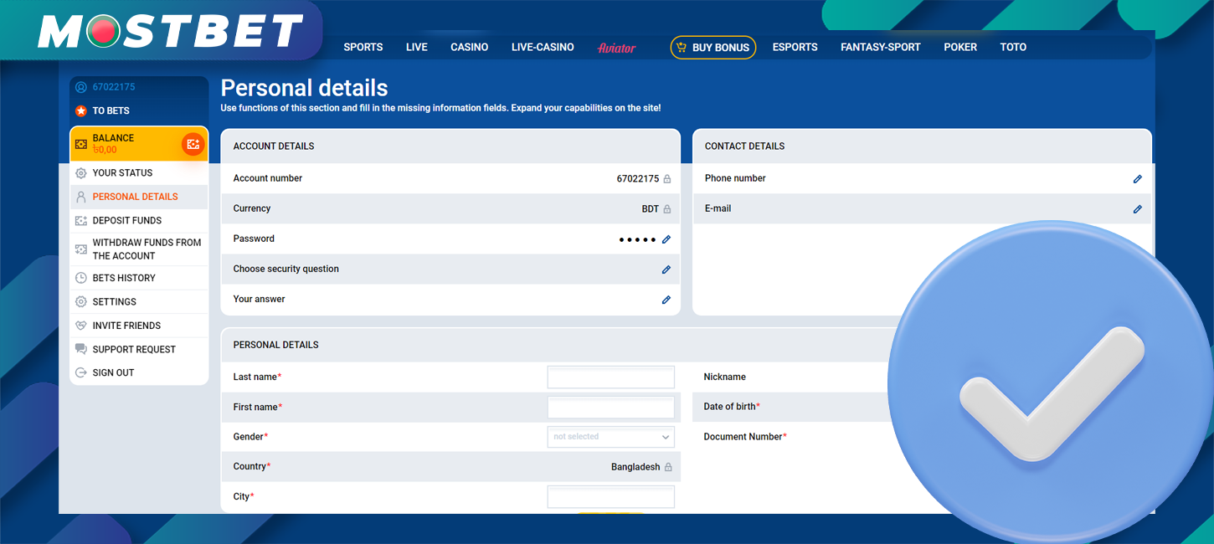Click the edit pencil for security question
Viewport: 1214px width, 544px height.
point(666,269)
